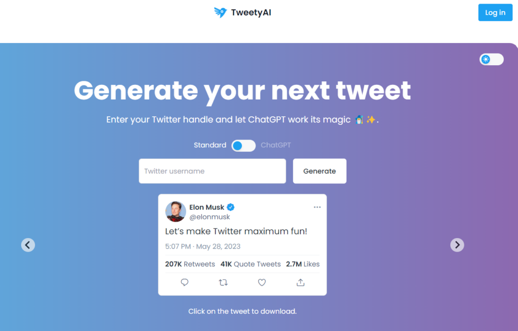Switch the generator toggle to ChatGPT mode
Viewport: 518px width, 331px height.
(243, 146)
